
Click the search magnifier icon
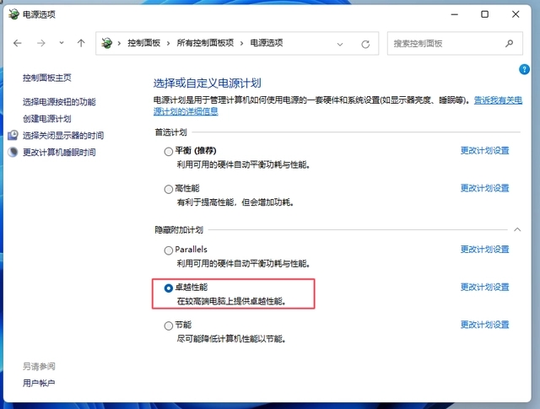point(510,43)
